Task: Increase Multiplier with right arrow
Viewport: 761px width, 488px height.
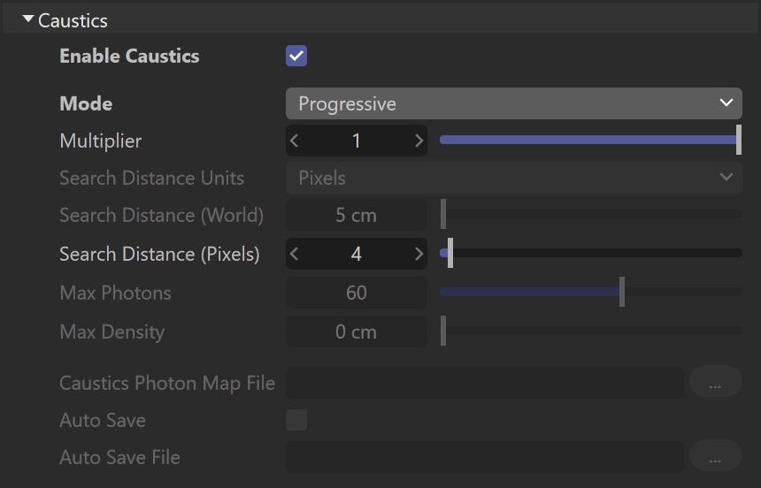Action: point(419,141)
